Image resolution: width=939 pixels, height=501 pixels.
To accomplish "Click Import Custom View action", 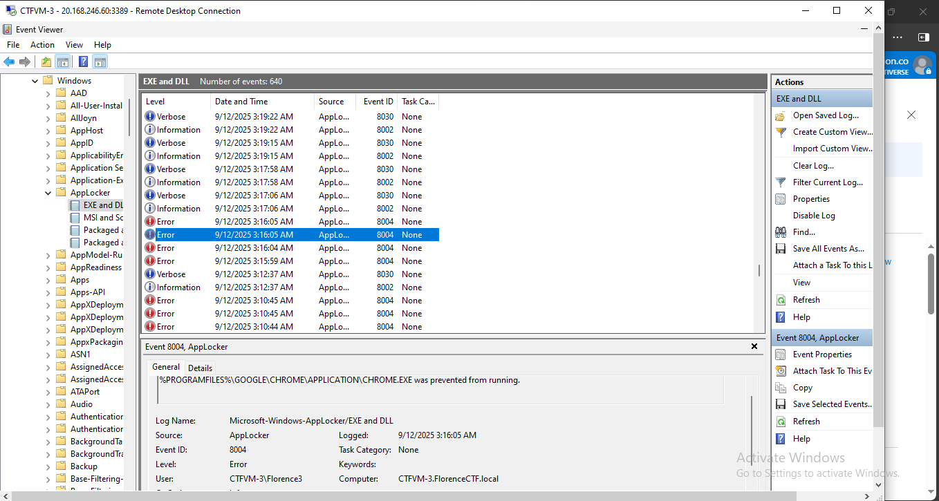I will coord(833,149).
